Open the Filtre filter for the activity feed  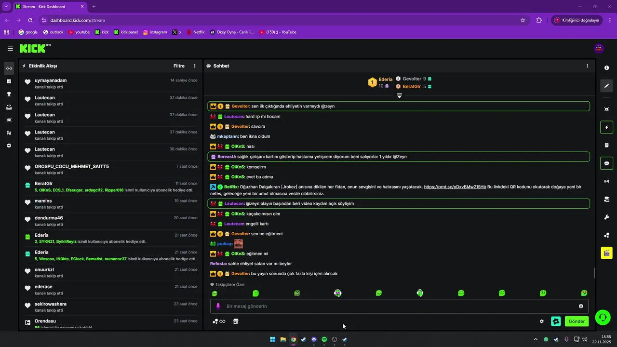coord(179,66)
